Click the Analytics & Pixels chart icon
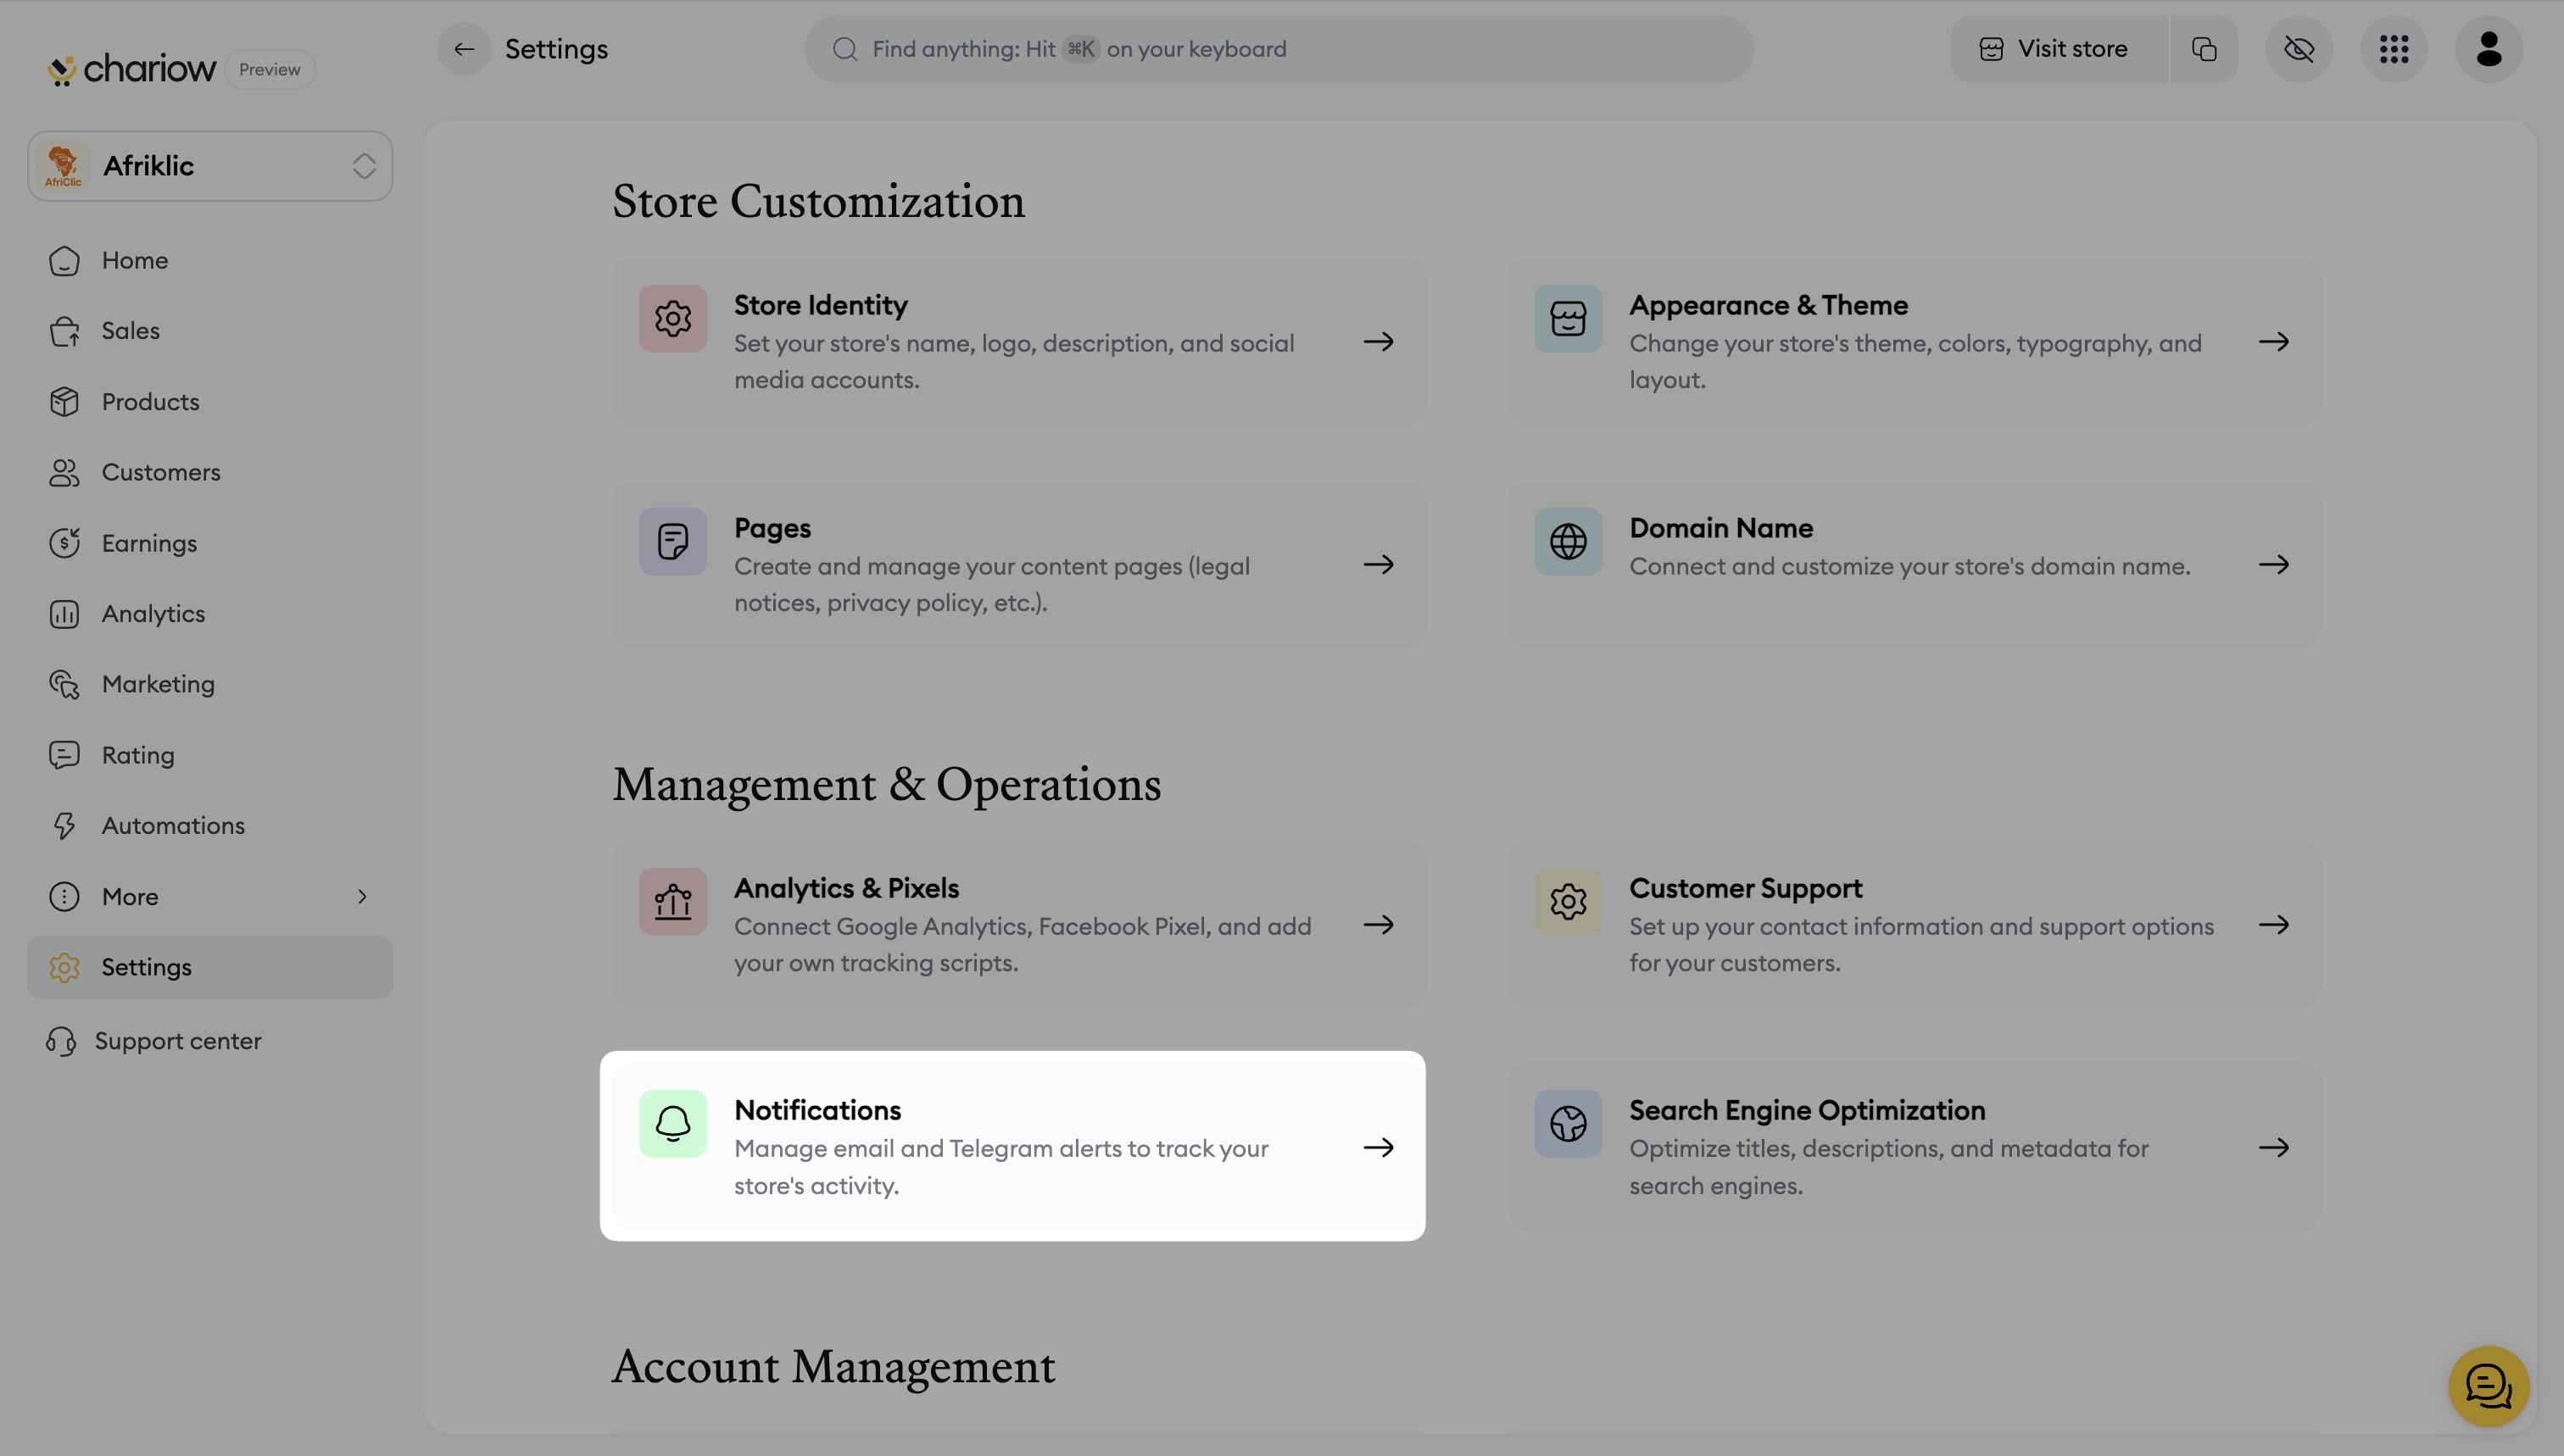The height and width of the screenshot is (1456, 2564). [x=672, y=902]
